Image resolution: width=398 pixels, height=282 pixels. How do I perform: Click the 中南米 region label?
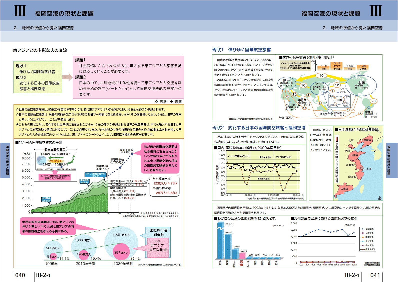click(369, 112)
